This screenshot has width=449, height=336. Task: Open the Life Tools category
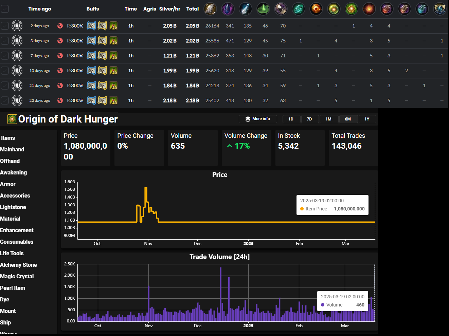pos(12,254)
